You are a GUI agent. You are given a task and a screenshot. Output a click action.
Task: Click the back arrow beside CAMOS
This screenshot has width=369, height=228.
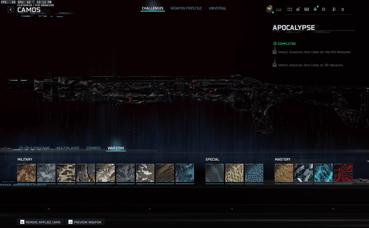pos(11,10)
